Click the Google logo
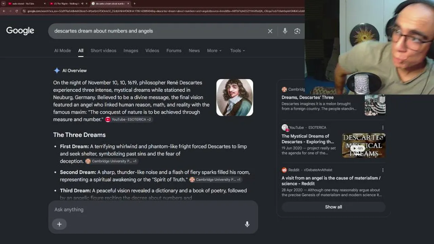Screen dimensions: 434x244 [20, 30]
